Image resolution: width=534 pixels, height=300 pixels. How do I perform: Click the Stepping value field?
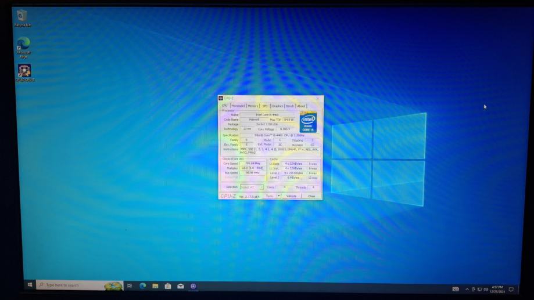coord(312,140)
